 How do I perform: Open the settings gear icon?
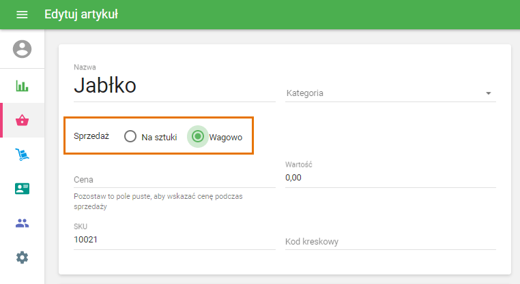coord(23,257)
